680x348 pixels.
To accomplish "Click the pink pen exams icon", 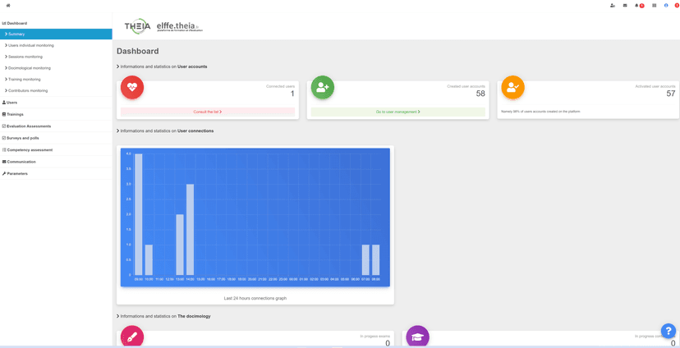I will click(132, 337).
